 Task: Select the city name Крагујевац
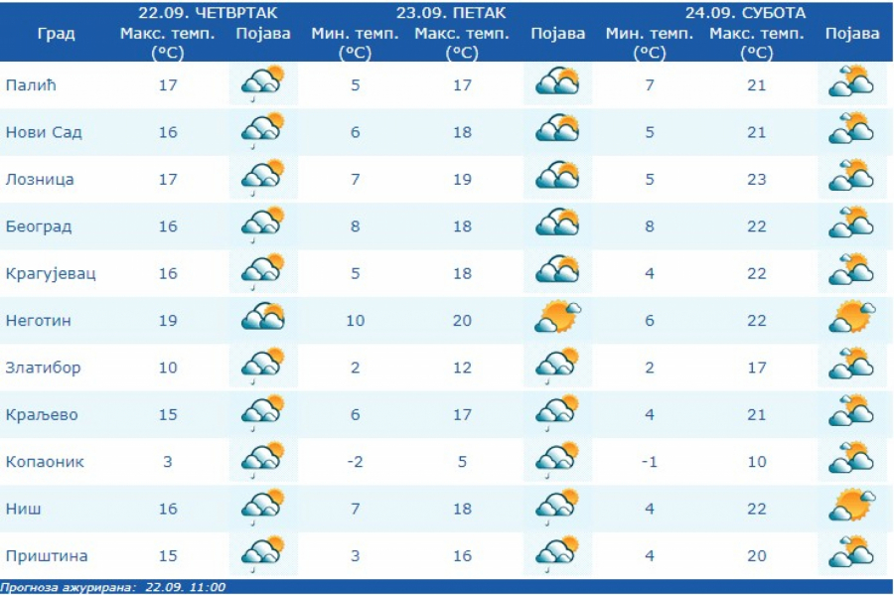point(51,273)
